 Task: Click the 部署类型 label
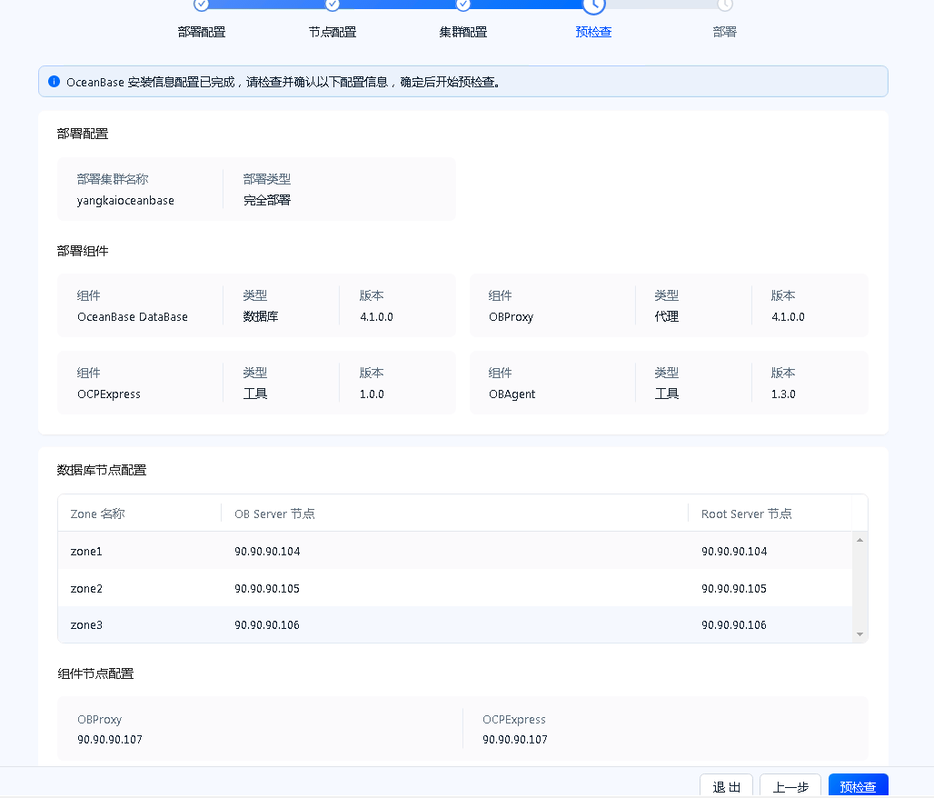click(267, 179)
